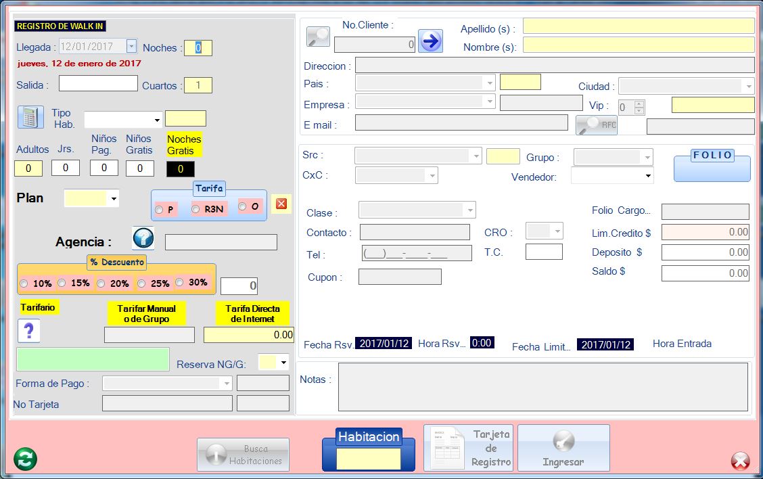Expand the Tipo Hab. dropdown

[157, 120]
